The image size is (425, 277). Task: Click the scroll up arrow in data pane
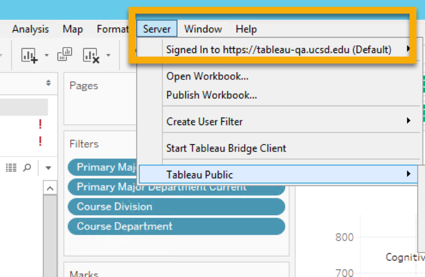pos(50,188)
